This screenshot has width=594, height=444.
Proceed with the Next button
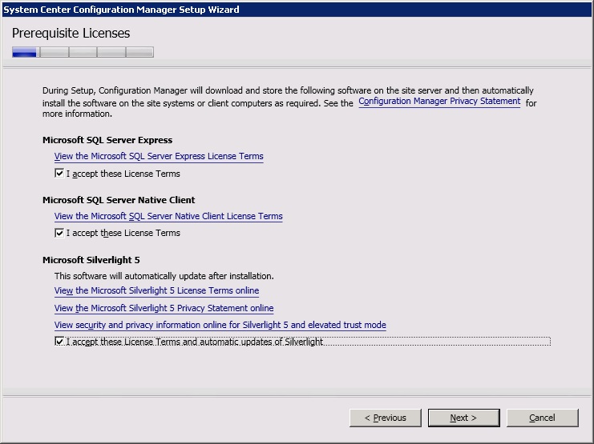(x=463, y=418)
